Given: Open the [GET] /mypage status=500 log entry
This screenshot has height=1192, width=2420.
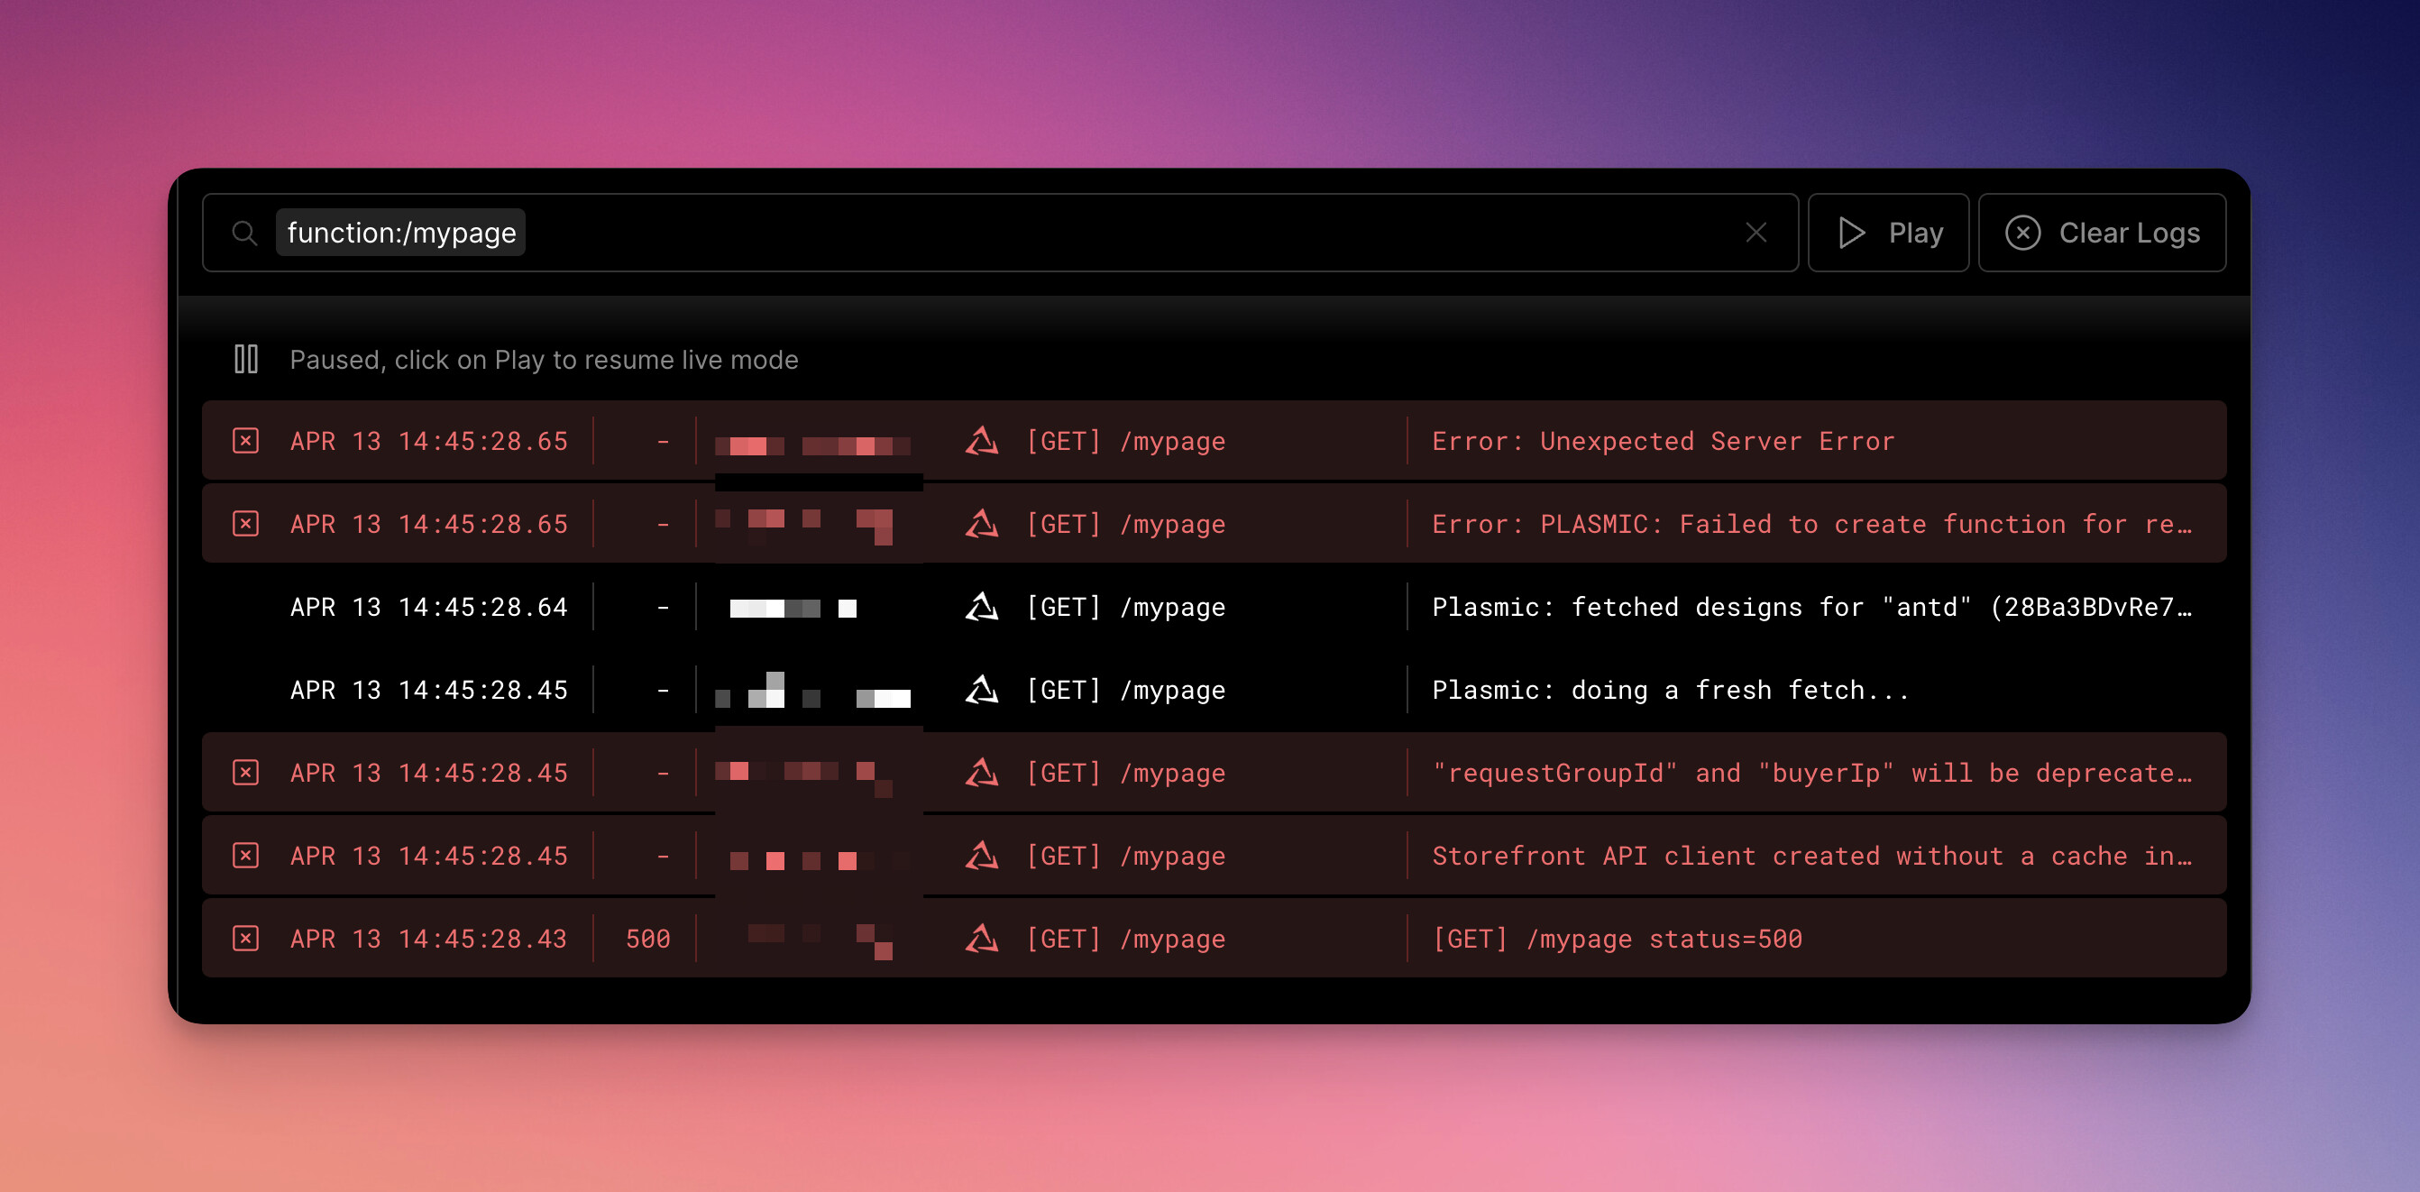Looking at the screenshot, I should (1616, 939).
